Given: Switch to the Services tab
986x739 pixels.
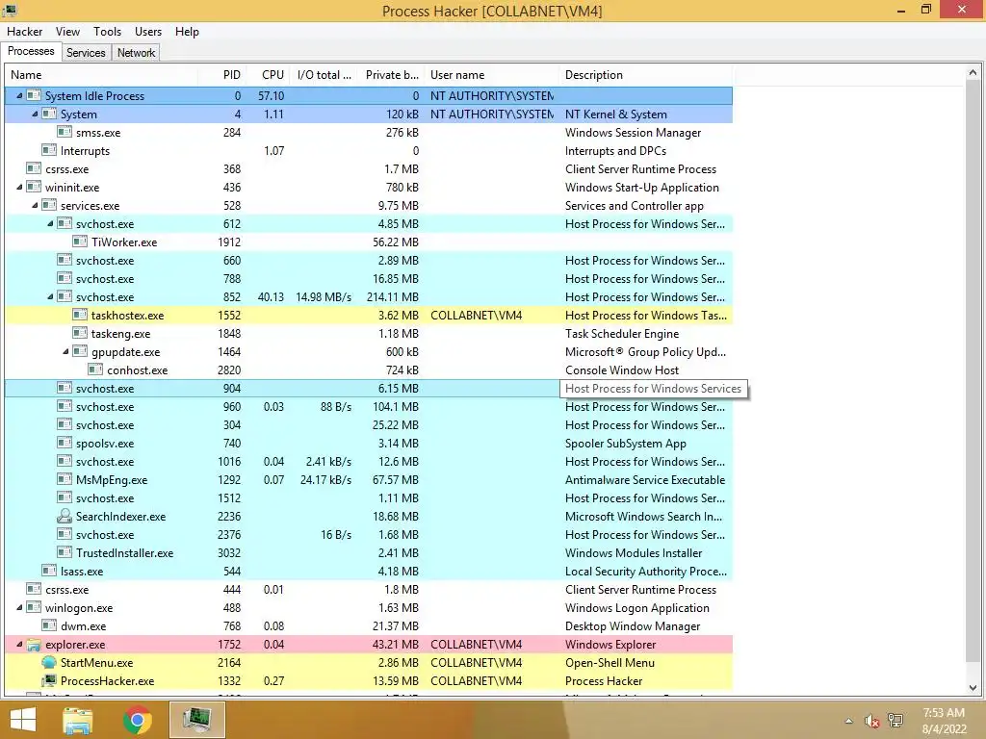Looking at the screenshot, I should coord(86,53).
